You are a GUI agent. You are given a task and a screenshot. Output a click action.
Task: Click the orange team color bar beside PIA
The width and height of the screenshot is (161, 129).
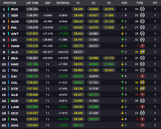pyautogui.click(x=9, y=27)
